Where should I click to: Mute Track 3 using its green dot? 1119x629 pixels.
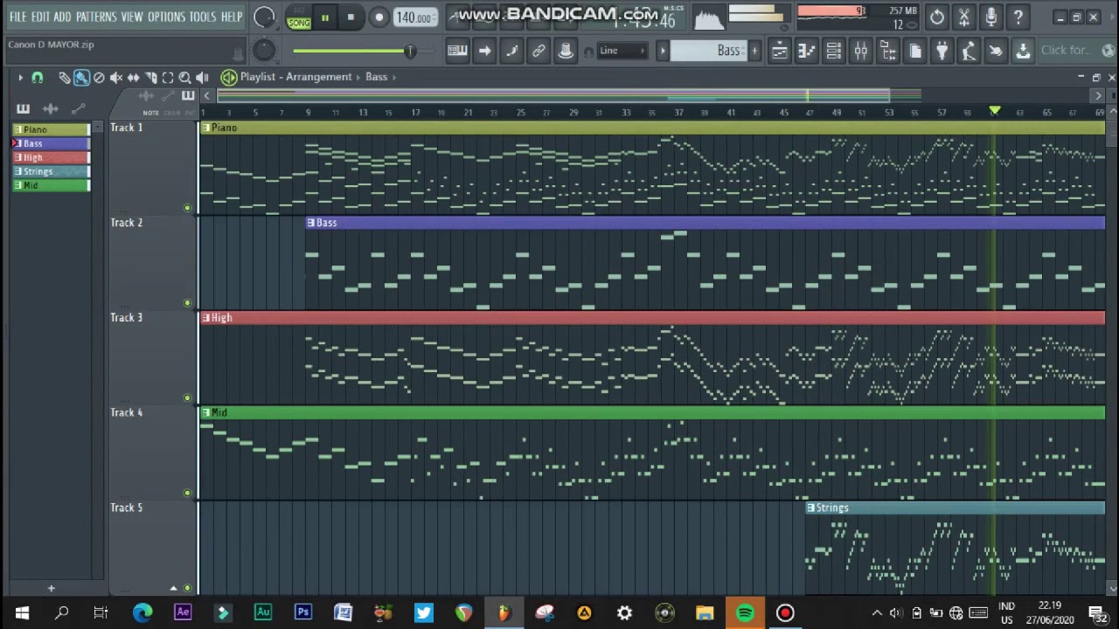(x=187, y=398)
